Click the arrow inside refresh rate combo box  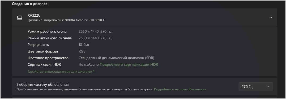[268, 87]
